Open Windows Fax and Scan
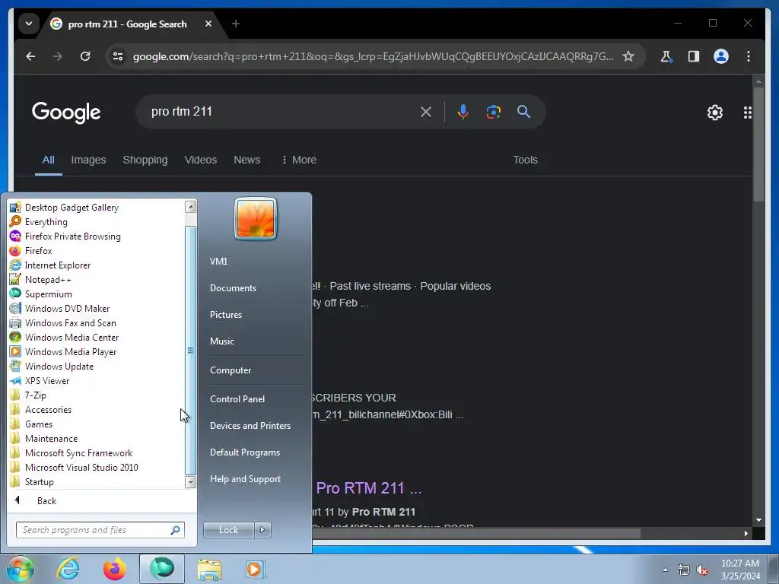779x584 pixels. coord(71,322)
